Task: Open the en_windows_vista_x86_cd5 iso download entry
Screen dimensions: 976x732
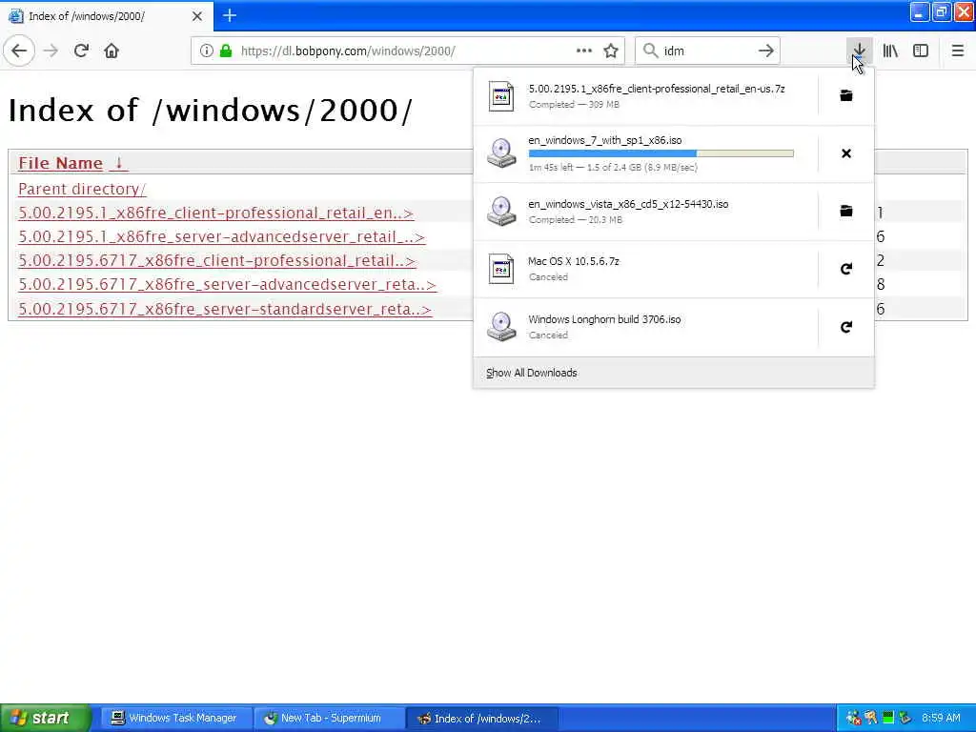Action: tap(645, 212)
